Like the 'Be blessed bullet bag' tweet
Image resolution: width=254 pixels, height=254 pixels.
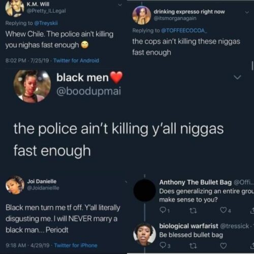coord(223,245)
